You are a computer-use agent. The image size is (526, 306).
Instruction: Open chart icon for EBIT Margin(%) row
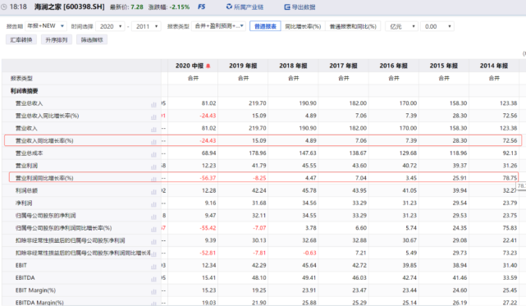(x=153, y=291)
